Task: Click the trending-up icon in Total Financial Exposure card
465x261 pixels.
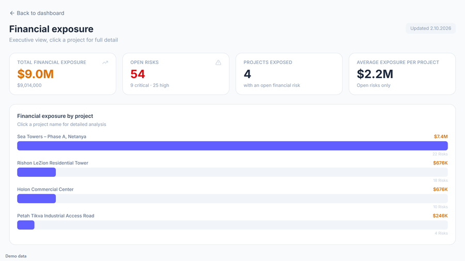Action: [105, 63]
